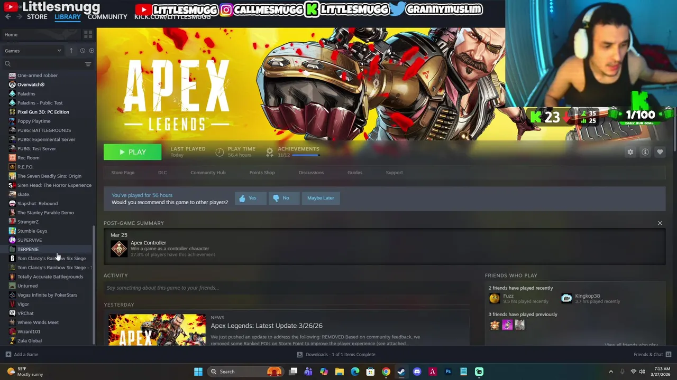This screenshot has width=677, height=380.
Task: Select SUPERVIVE in library
Action: pyautogui.click(x=30, y=240)
